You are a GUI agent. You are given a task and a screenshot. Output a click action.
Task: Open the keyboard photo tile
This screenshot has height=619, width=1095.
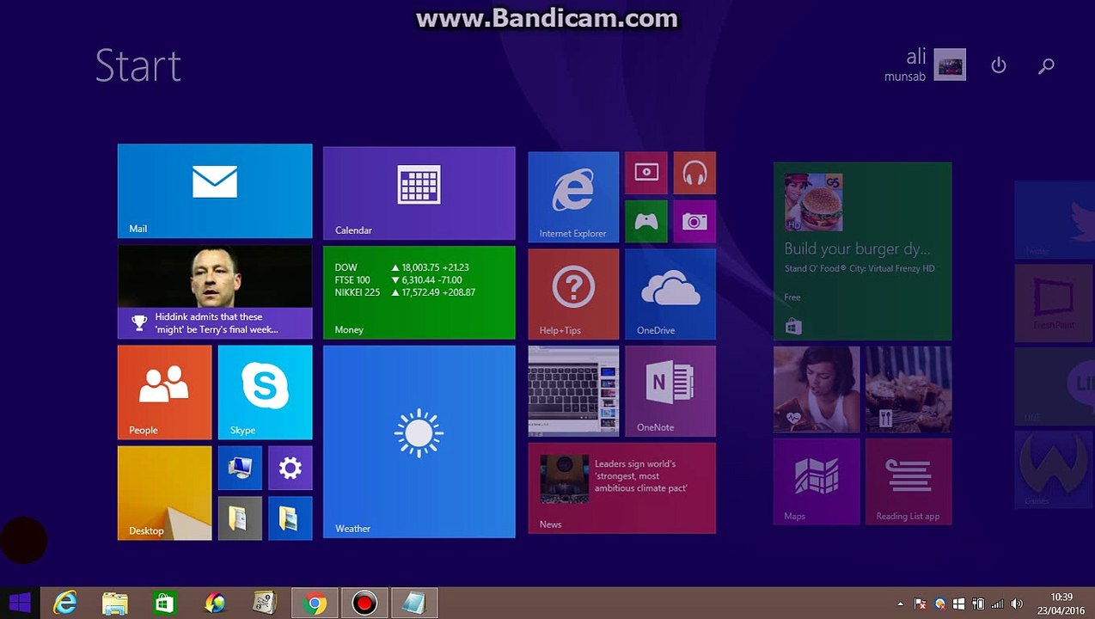pyautogui.click(x=573, y=391)
